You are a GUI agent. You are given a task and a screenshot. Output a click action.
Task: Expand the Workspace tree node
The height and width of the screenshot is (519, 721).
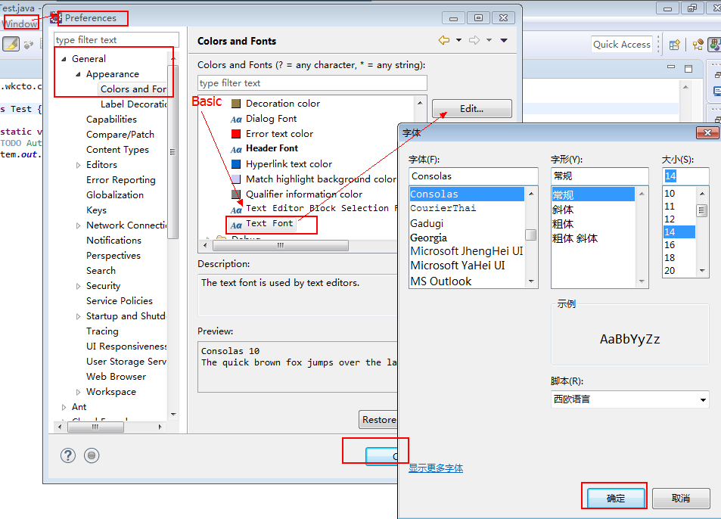pos(78,392)
